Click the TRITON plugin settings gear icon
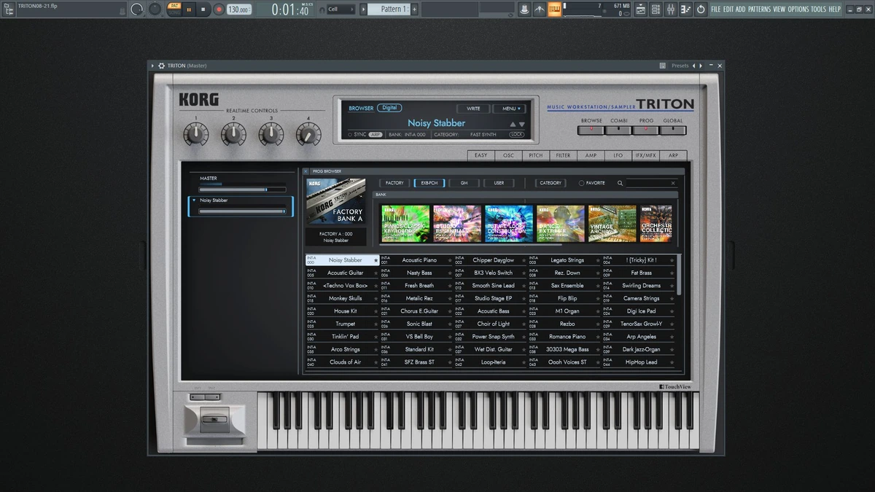The width and height of the screenshot is (875, 492). pyautogui.click(x=161, y=66)
